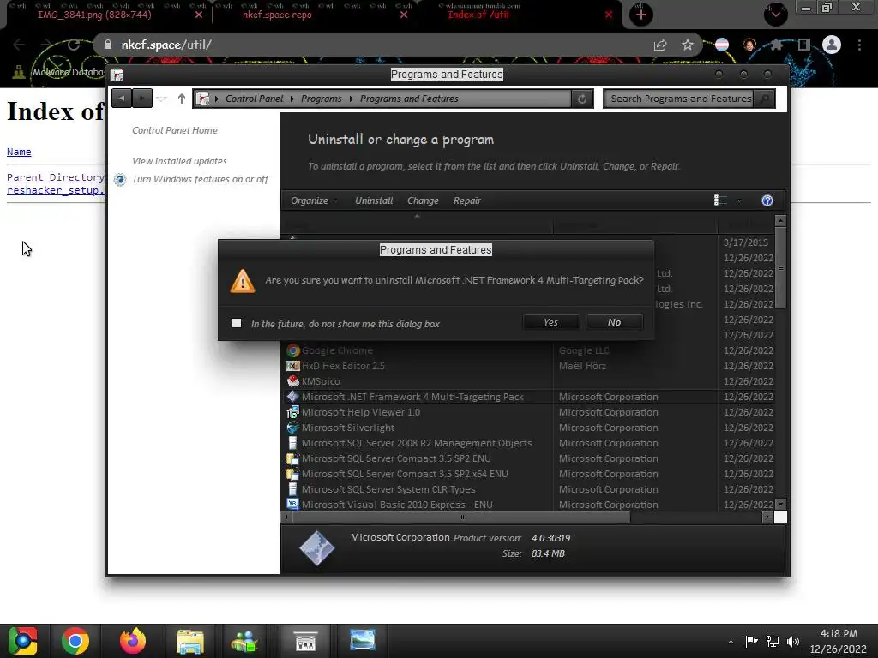Click the warning icon in the uninstall dialog

coord(243,281)
